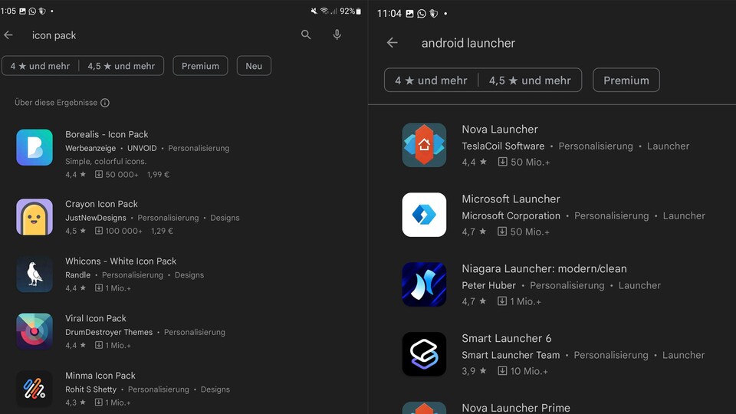This screenshot has width=736, height=414.
Task: Open the Nova Launcher Prime title
Action: [x=516, y=408]
